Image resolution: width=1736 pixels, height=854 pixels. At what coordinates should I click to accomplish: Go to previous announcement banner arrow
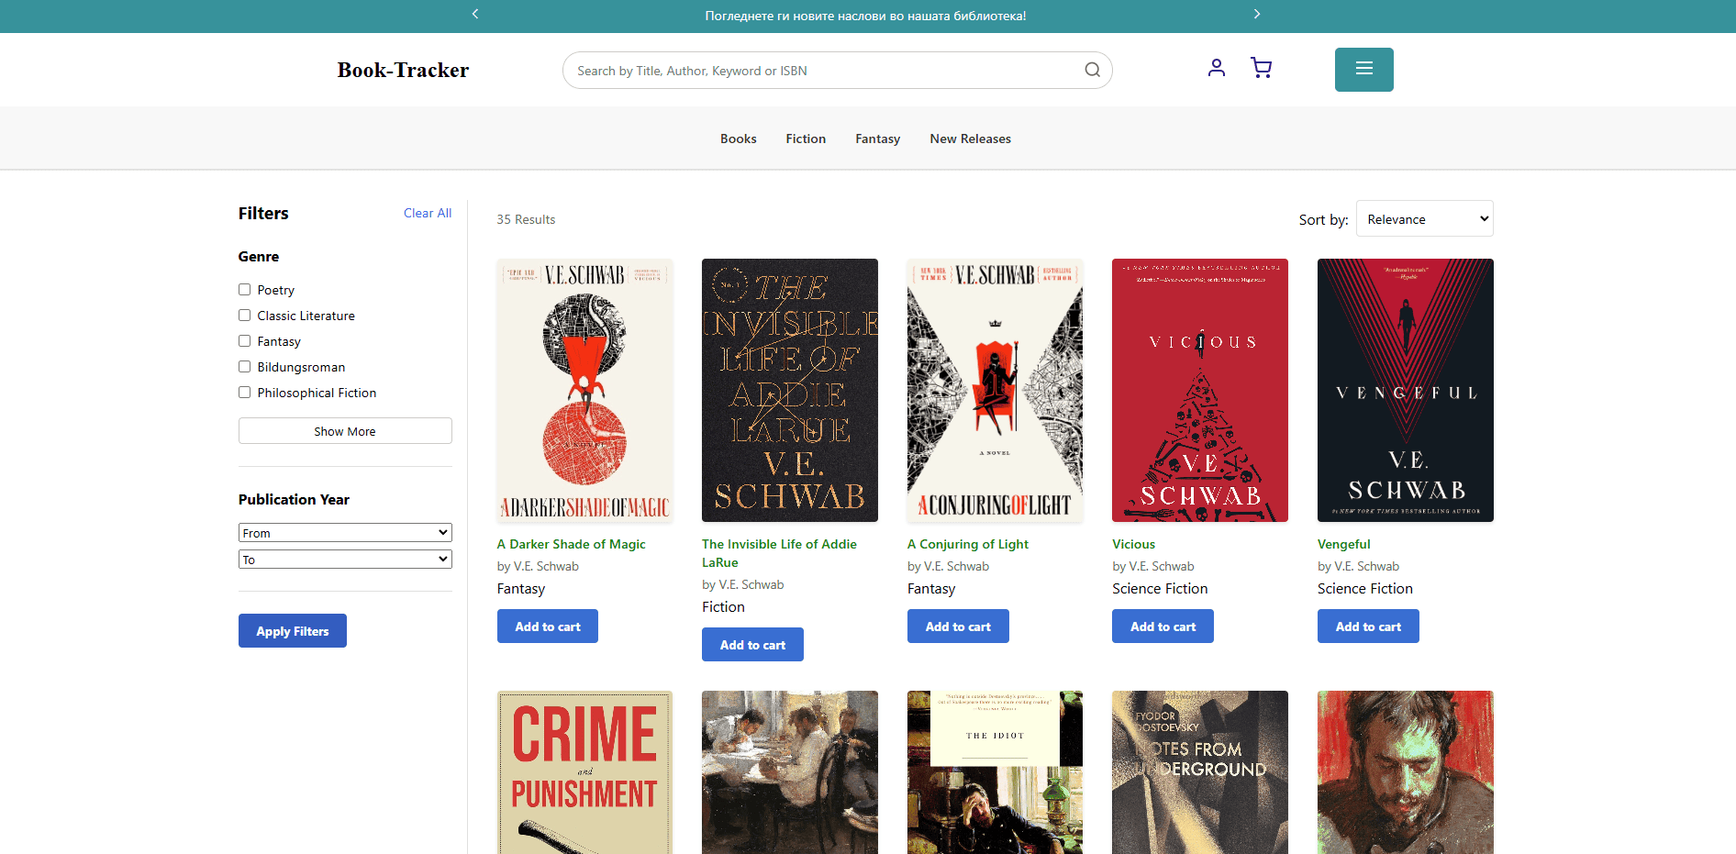tap(475, 15)
